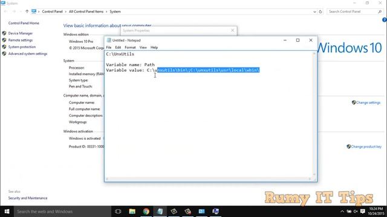Click the Advanced system settings shield icon
This screenshot has width=387, height=217.
coord(4,54)
